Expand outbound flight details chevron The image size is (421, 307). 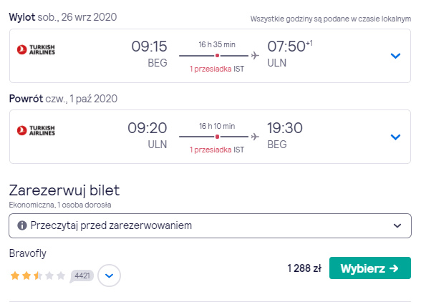coord(395,56)
